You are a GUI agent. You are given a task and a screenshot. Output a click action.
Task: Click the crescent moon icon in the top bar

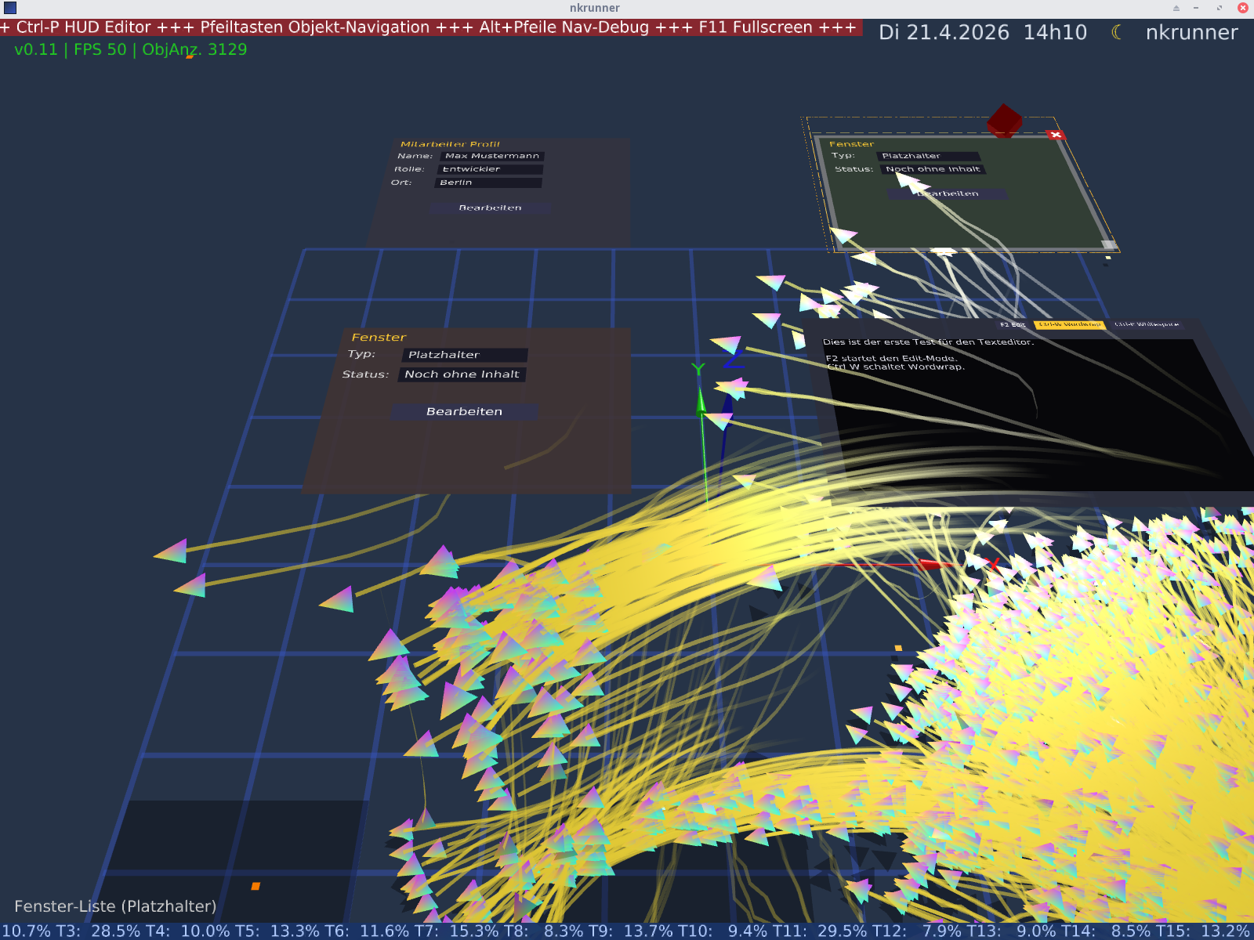(1117, 33)
